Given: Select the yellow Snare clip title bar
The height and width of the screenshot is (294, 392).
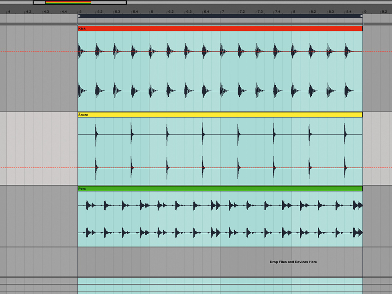Looking at the screenshot, I should coord(220,115).
